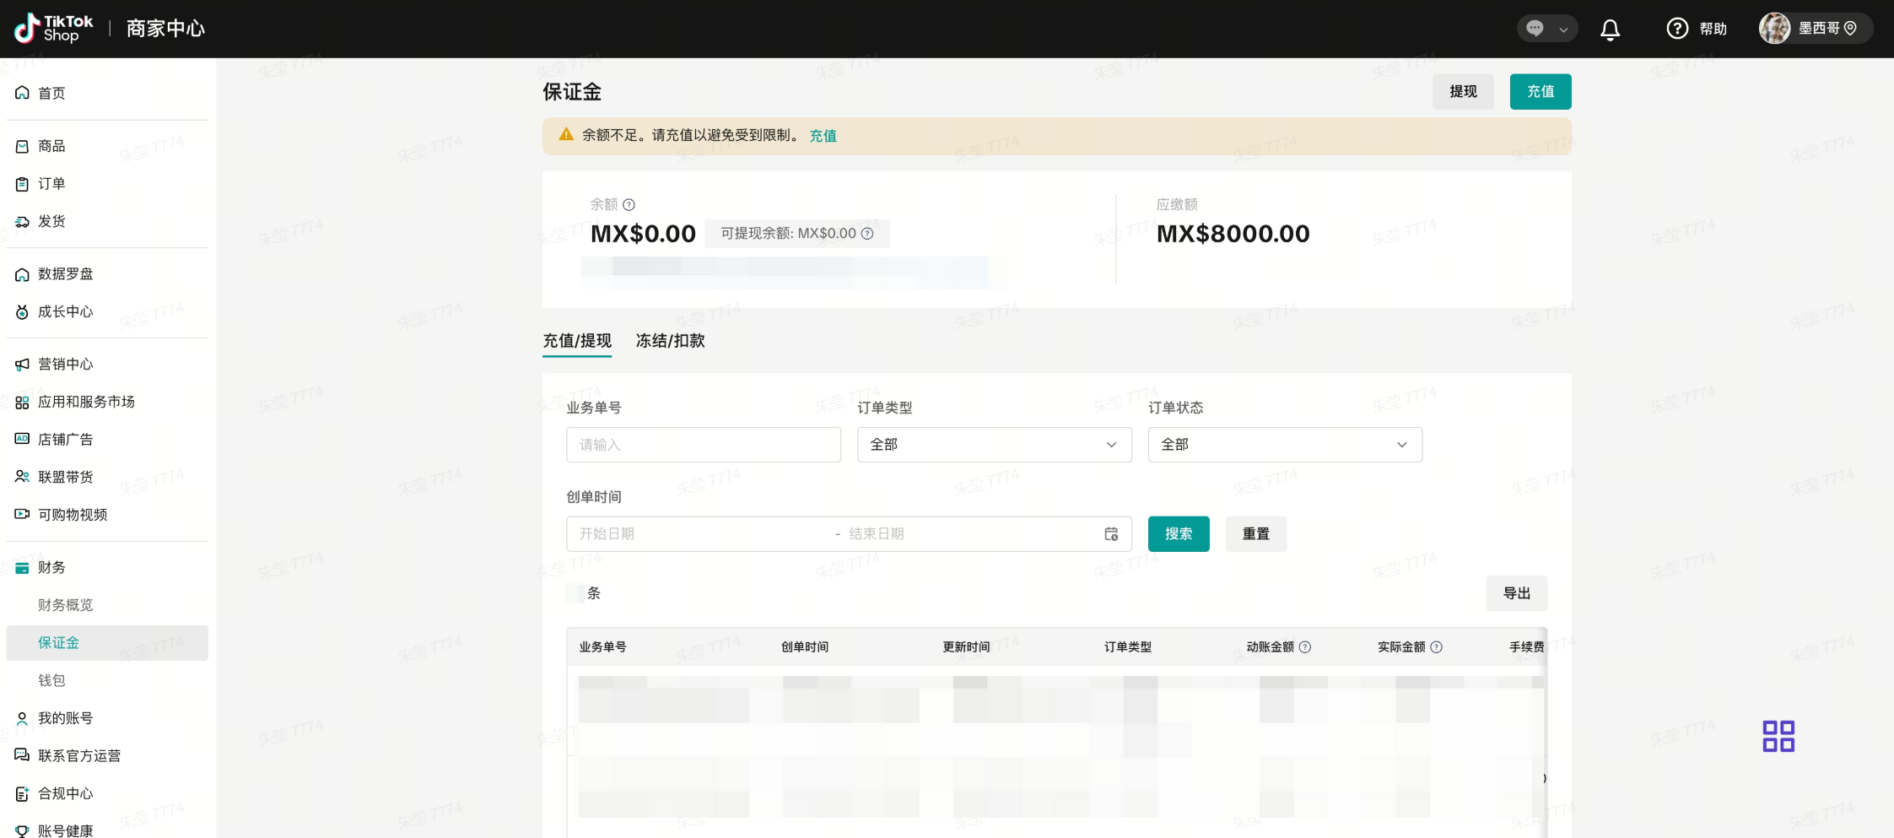
Task: Switch to the 冻结/扣款 tab
Action: point(670,341)
